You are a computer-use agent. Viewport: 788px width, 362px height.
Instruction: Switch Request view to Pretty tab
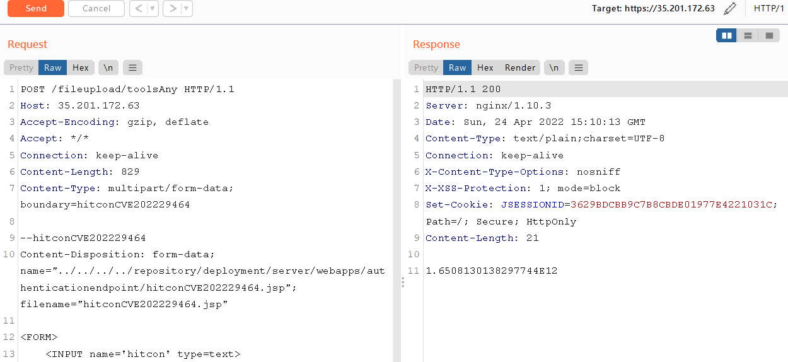[x=21, y=67]
